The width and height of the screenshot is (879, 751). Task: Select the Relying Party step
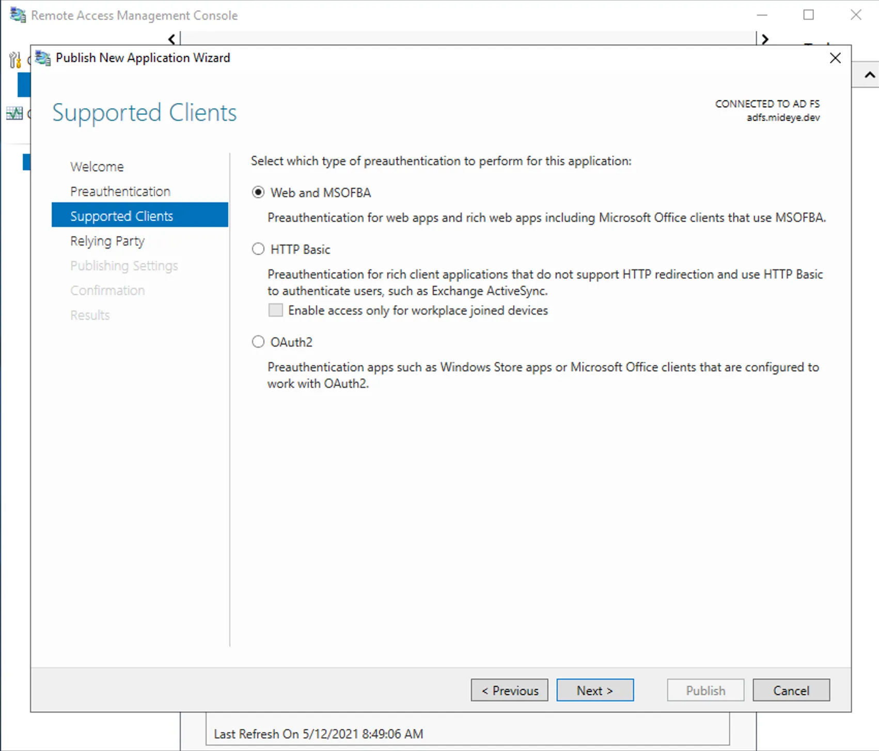107,240
